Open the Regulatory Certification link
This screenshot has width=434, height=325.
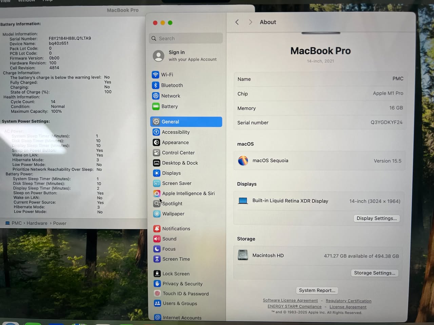[x=349, y=301]
